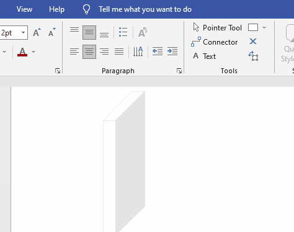Screen dimensions: 294x232
Task: Increase paragraph indent
Action: tap(172, 51)
